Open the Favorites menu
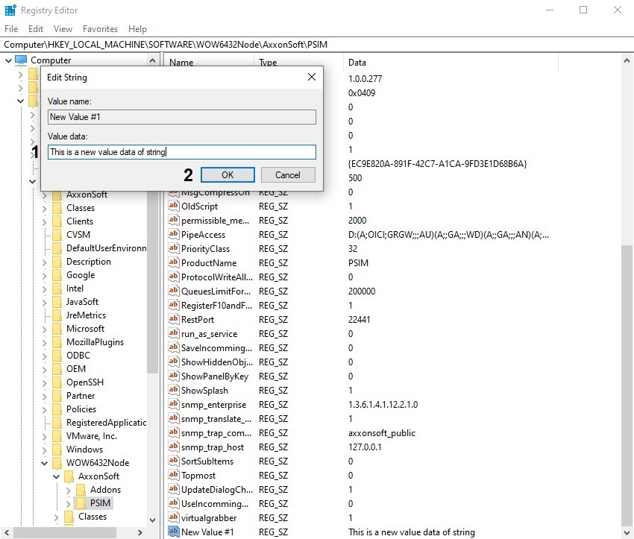 [x=100, y=29]
